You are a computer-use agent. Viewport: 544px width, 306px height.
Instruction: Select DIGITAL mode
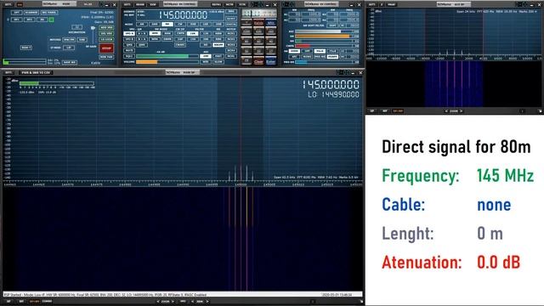point(231,25)
